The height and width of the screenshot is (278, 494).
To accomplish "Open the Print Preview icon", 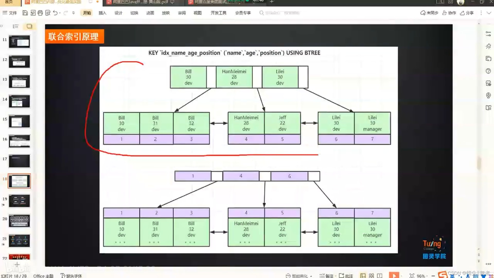I will 48,13.
